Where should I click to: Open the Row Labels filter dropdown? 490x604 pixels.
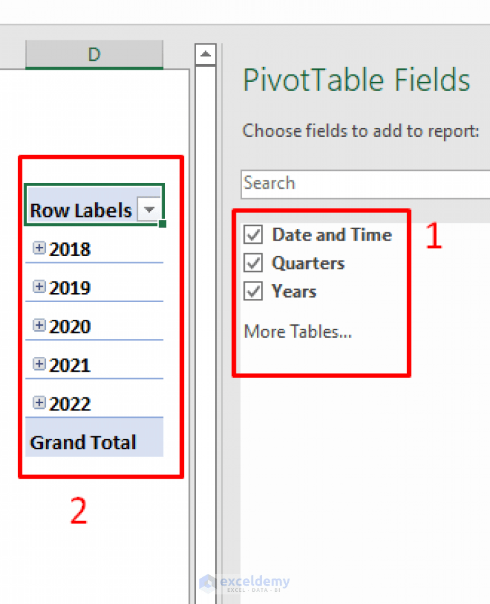tap(149, 209)
